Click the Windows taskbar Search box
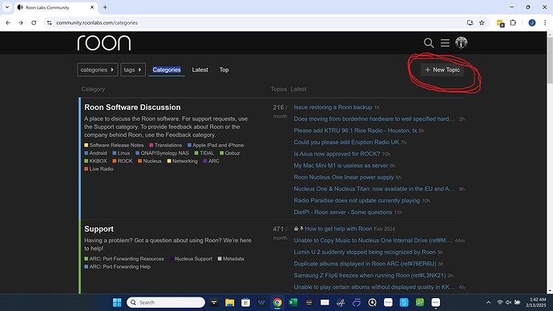 [x=166, y=302]
